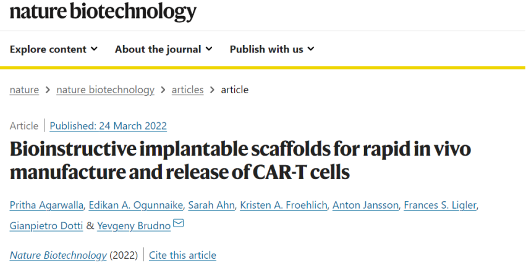Viewport: 526px width, 268px height.
Task: Select author Edikan A. Ogunnaike
Action: tap(136, 205)
